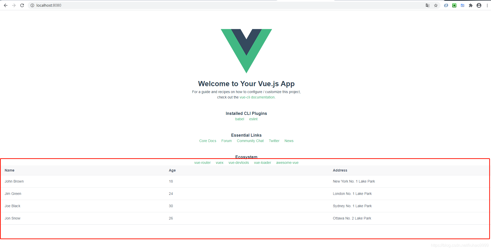The image size is (491, 250).
Task: Open the News link
Action: point(289,141)
